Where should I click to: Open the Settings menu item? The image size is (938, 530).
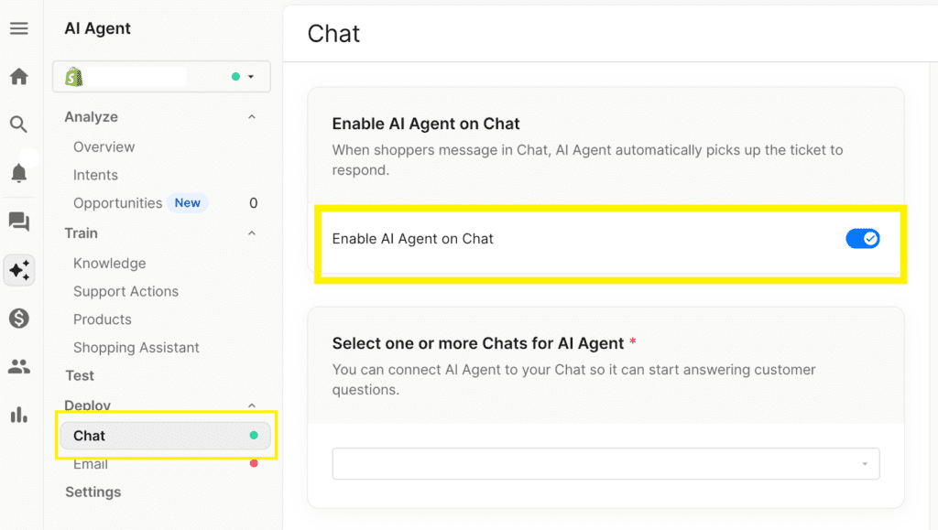click(93, 492)
